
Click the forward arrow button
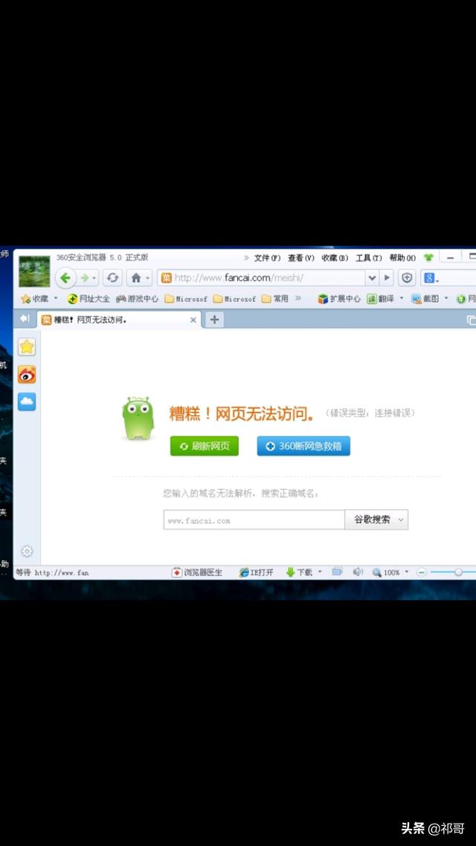click(84, 278)
